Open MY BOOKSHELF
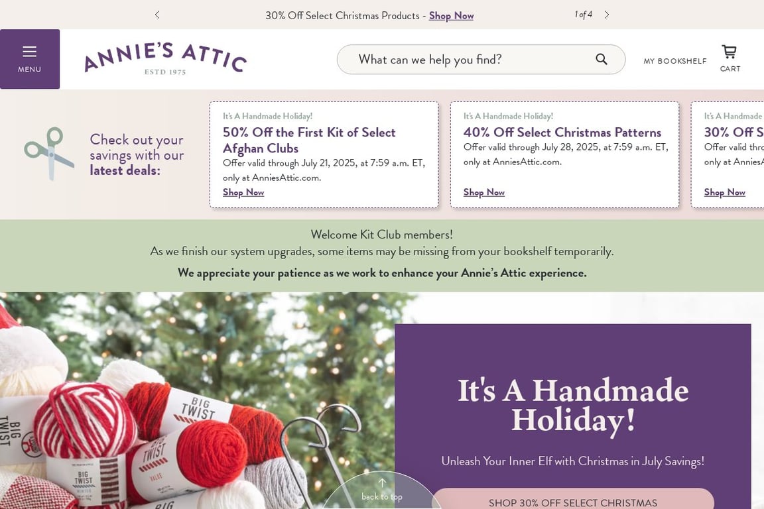Screen dimensions: 764x509 pos(675,61)
